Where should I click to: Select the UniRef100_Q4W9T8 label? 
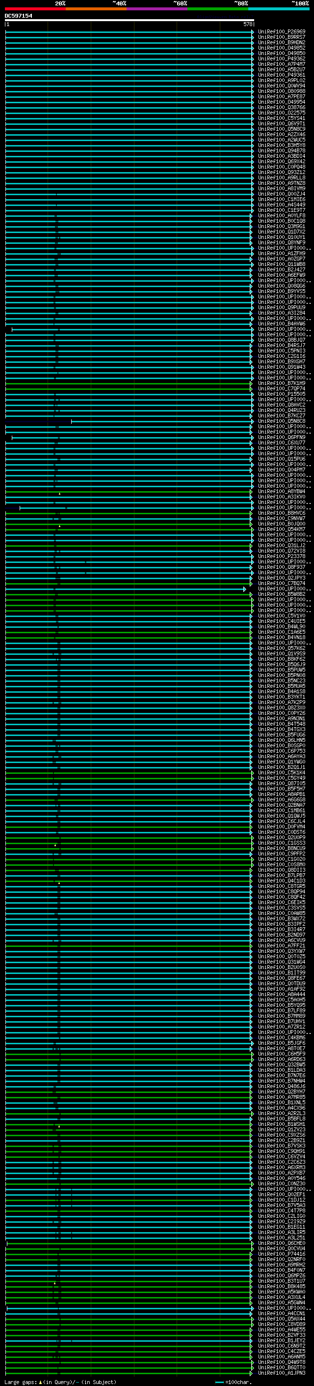click(281, 1362)
